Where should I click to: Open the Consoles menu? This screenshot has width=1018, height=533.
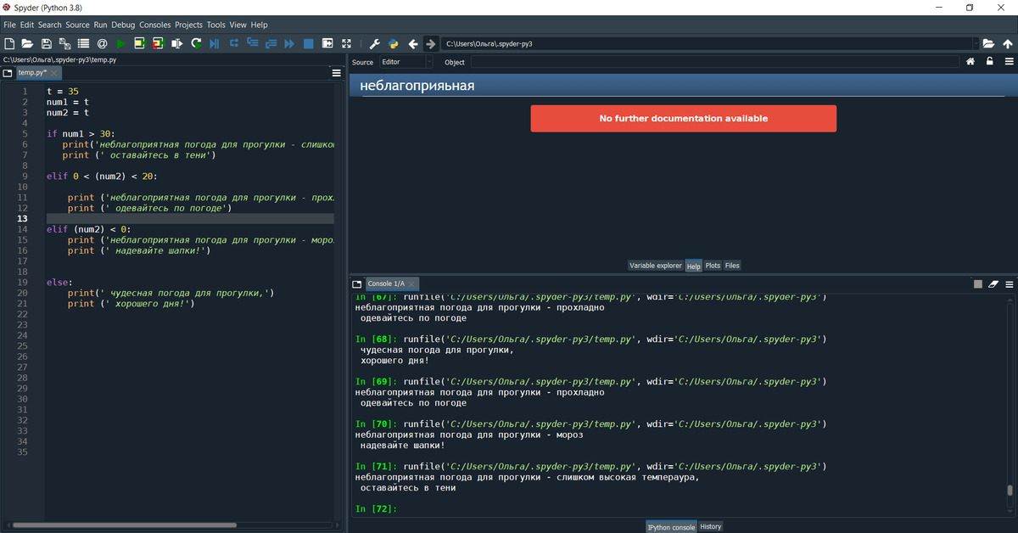coord(154,25)
